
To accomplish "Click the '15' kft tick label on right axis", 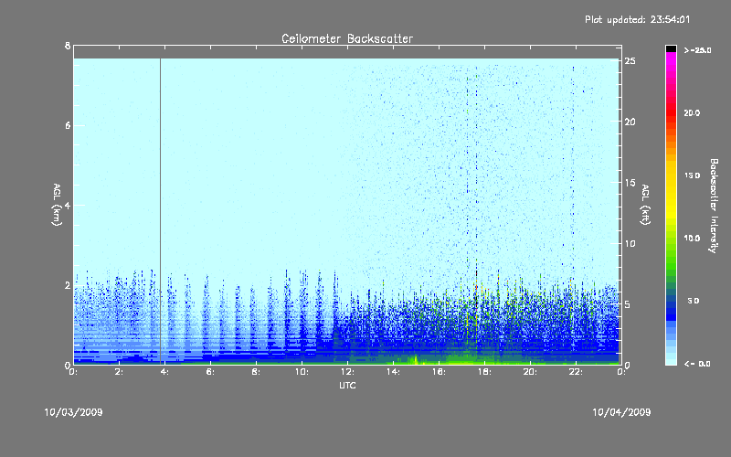I will [x=630, y=183].
